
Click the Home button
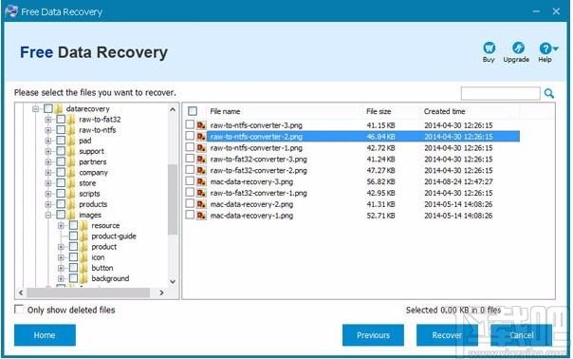coord(45,335)
